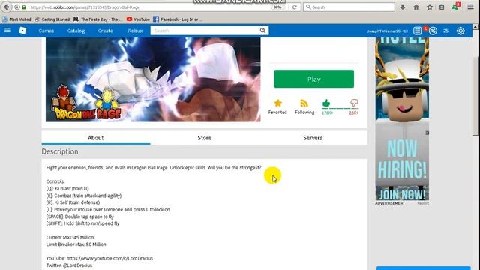480x270 pixels.
Task: Open the YouTube bookmark
Action: 138,19
